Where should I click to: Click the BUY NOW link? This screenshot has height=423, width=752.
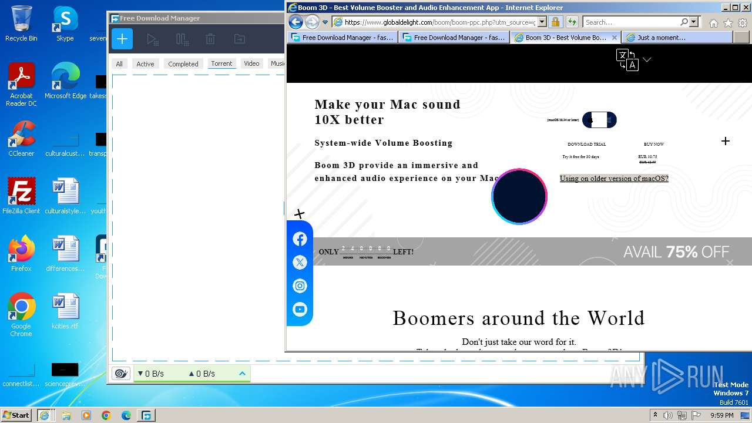(x=654, y=144)
